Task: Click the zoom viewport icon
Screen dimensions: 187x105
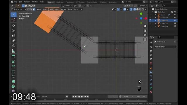Action: [145, 26]
